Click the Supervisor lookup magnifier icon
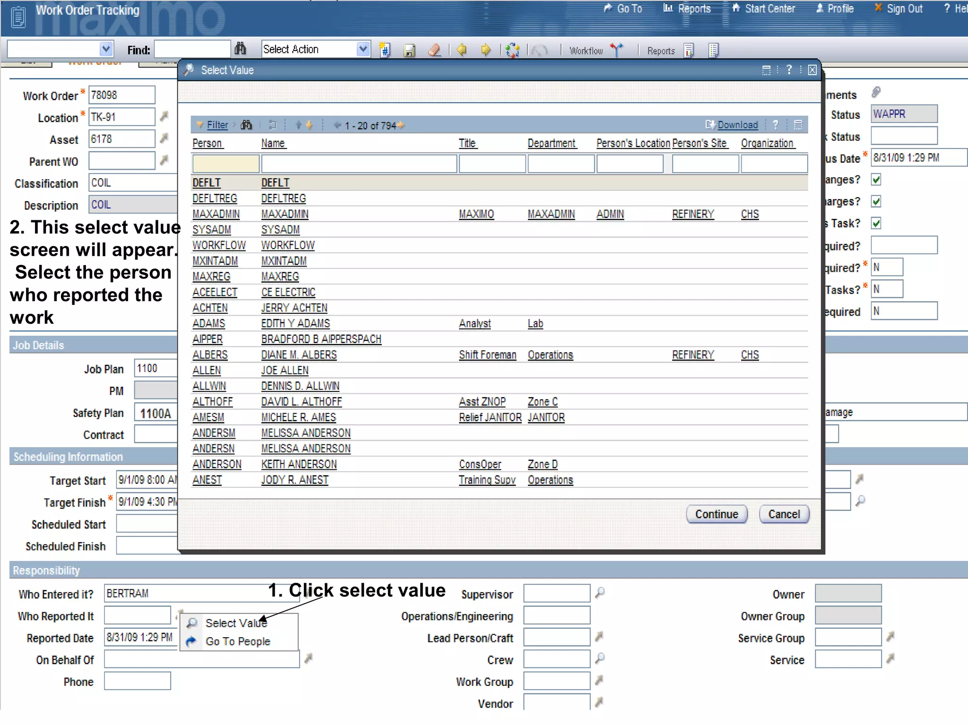 point(600,593)
